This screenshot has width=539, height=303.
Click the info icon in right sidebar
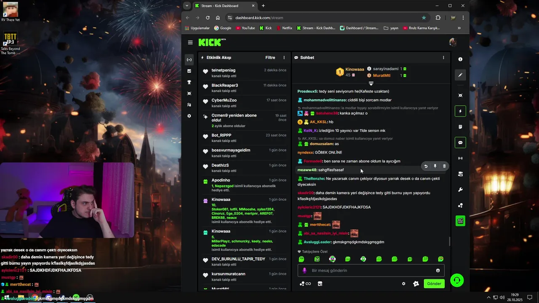460,59
